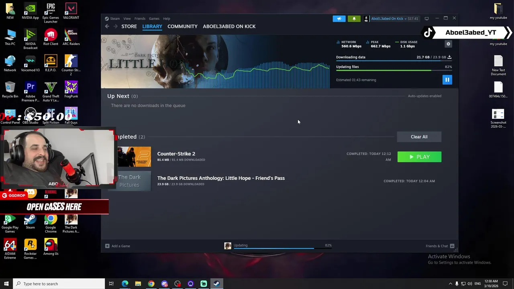Show hidden icons in the system tray

[x=450, y=284]
